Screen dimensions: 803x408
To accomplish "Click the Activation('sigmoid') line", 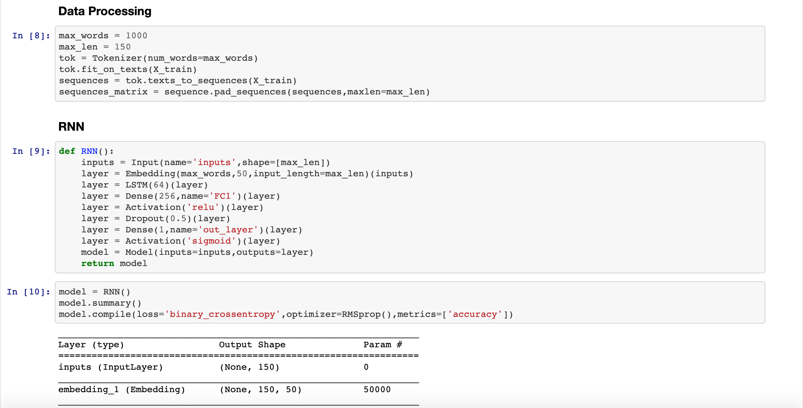I will [x=181, y=241].
